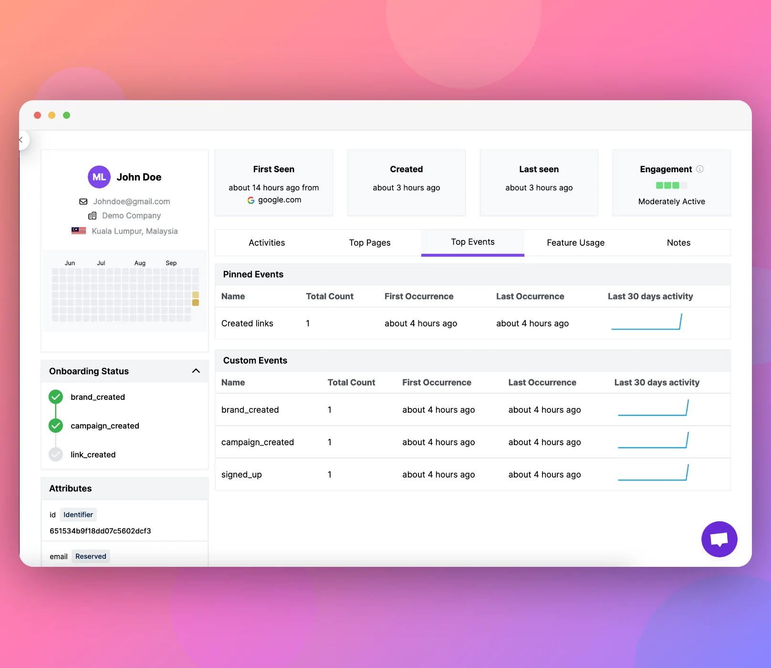Click the green check beside campaign_created
This screenshot has width=771, height=668.
pos(56,426)
